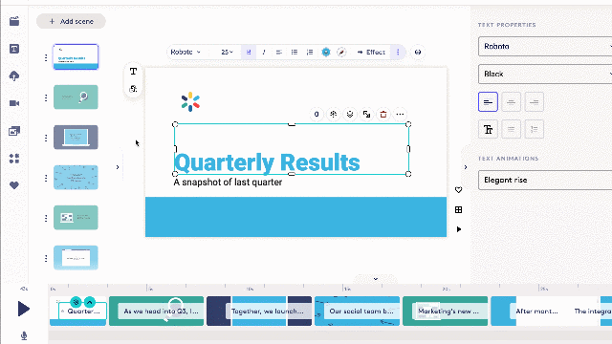612x344 pixels.
Task: Open the font size 25 dropdown
Action: (x=227, y=52)
